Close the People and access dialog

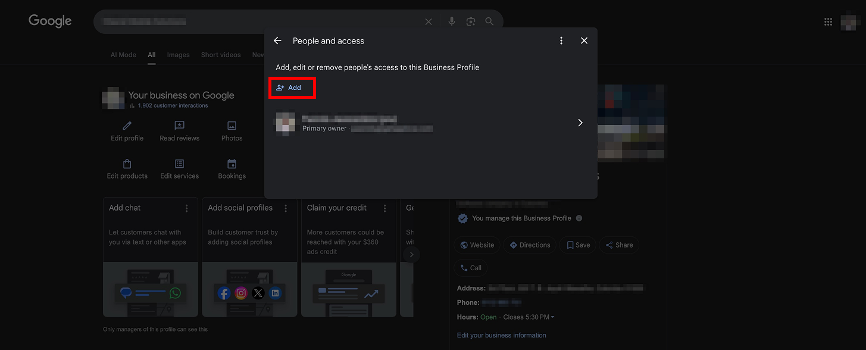584,40
